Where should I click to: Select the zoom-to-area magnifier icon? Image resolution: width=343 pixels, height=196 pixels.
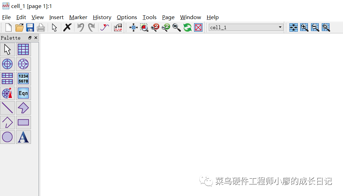pos(144,27)
